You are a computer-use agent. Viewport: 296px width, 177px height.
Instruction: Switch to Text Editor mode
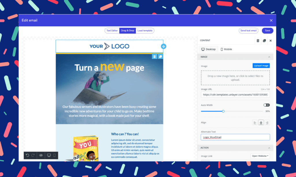click(x=112, y=31)
